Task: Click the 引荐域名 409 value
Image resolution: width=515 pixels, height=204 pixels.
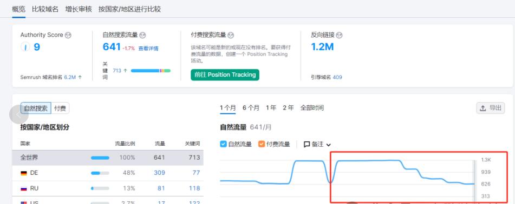Action: (x=337, y=77)
